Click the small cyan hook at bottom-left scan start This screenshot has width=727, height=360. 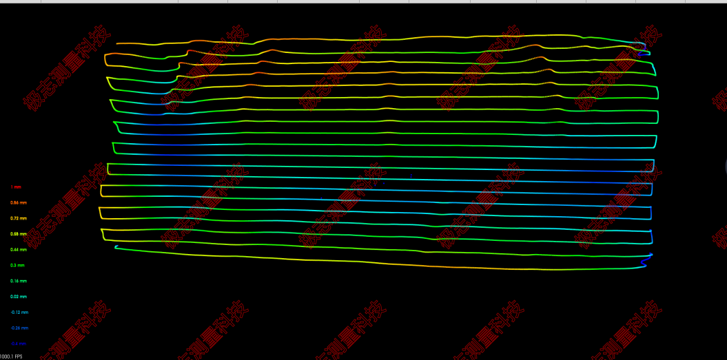click(116, 246)
